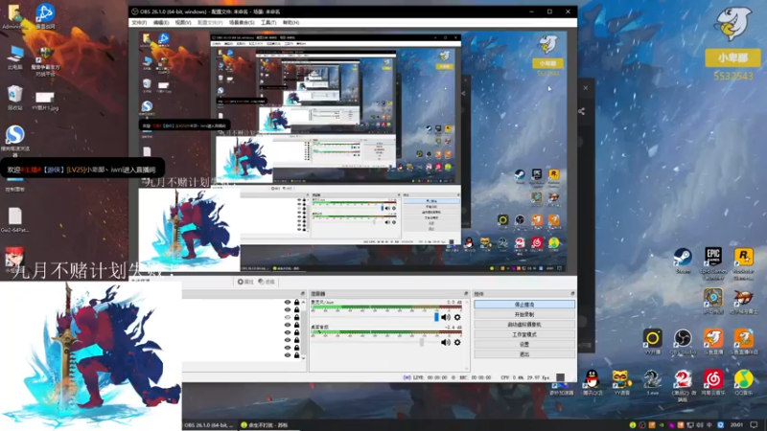Viewport: 767px width, 431px height.
Task: Open QQ音乐 icon on the real desktop
Action: click(x=744, y=382)
